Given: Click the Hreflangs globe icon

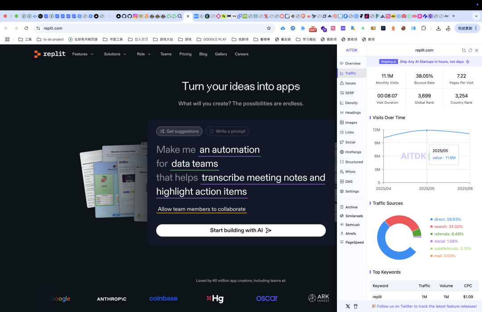Looking at the screenshot, I should click(x=342, y=152).
